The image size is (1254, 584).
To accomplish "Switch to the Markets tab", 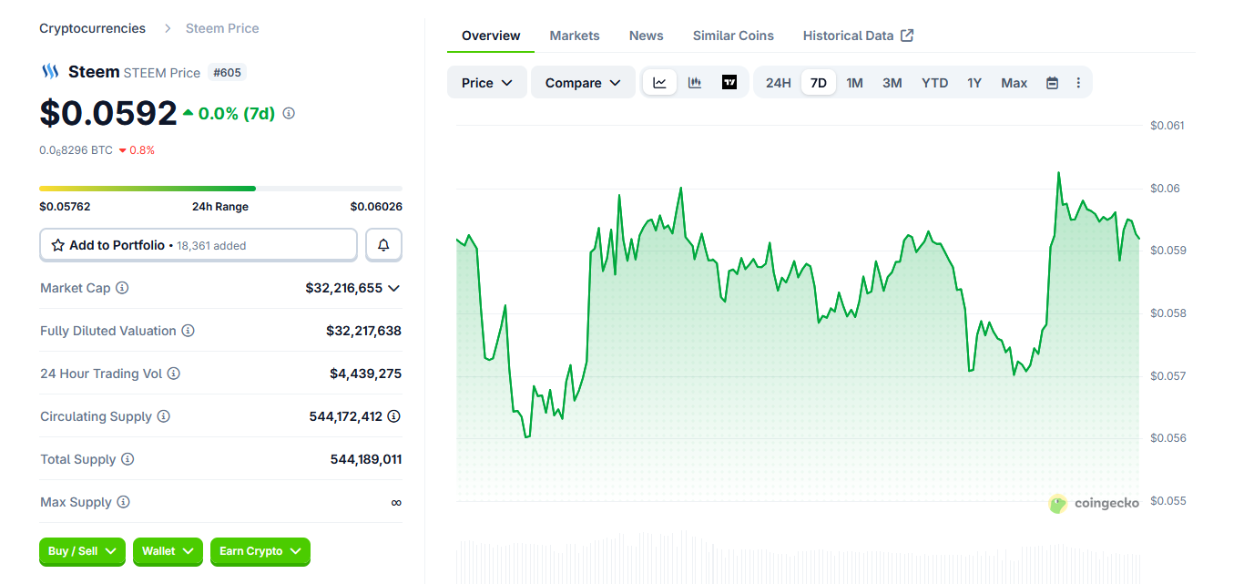I will pos(575,36).
